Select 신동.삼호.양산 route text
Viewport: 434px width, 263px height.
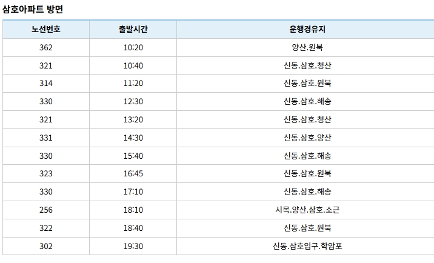pyautogui.click(x=307, y=138)
